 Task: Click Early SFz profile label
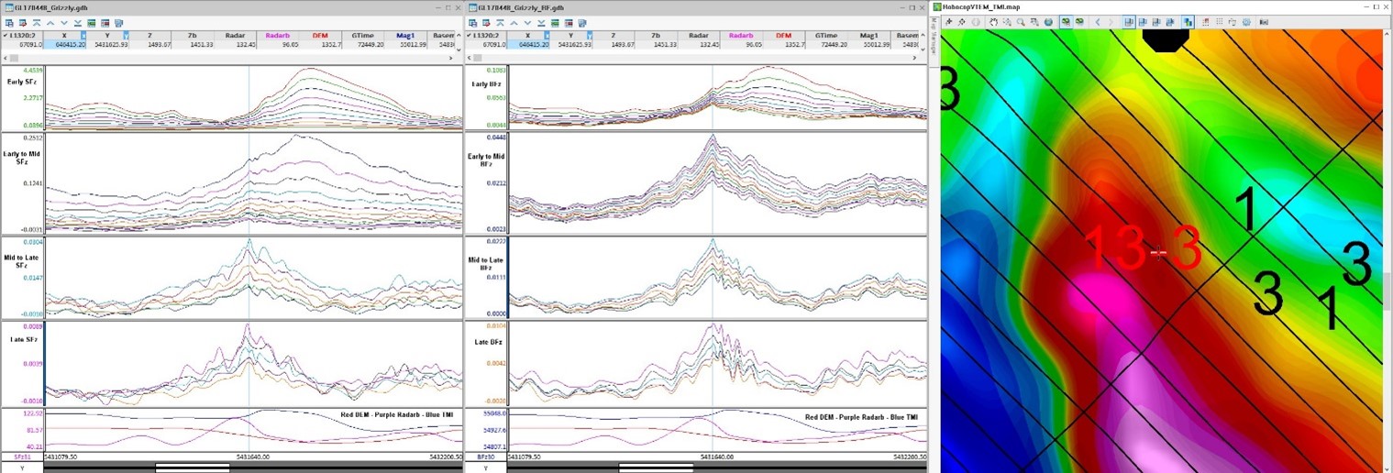[x=21, y=83]
